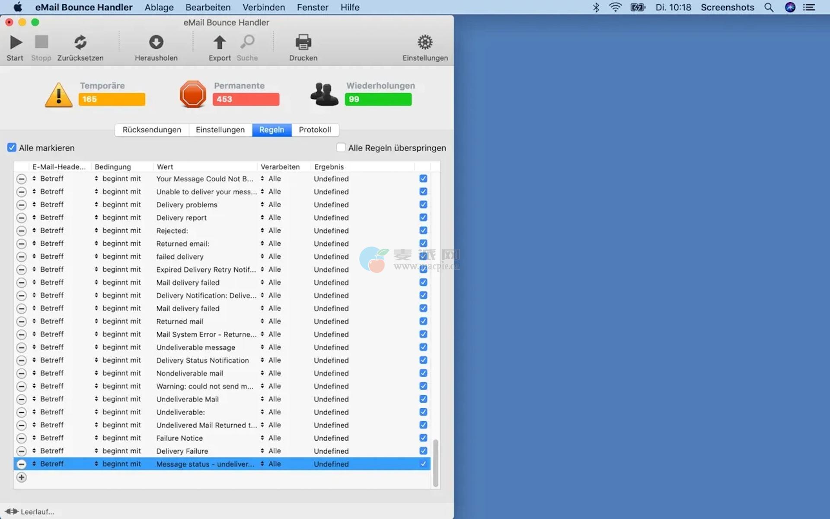Open Spotlight search in menu bar
The width and height of the screenshot is (830, 519).
769,7
